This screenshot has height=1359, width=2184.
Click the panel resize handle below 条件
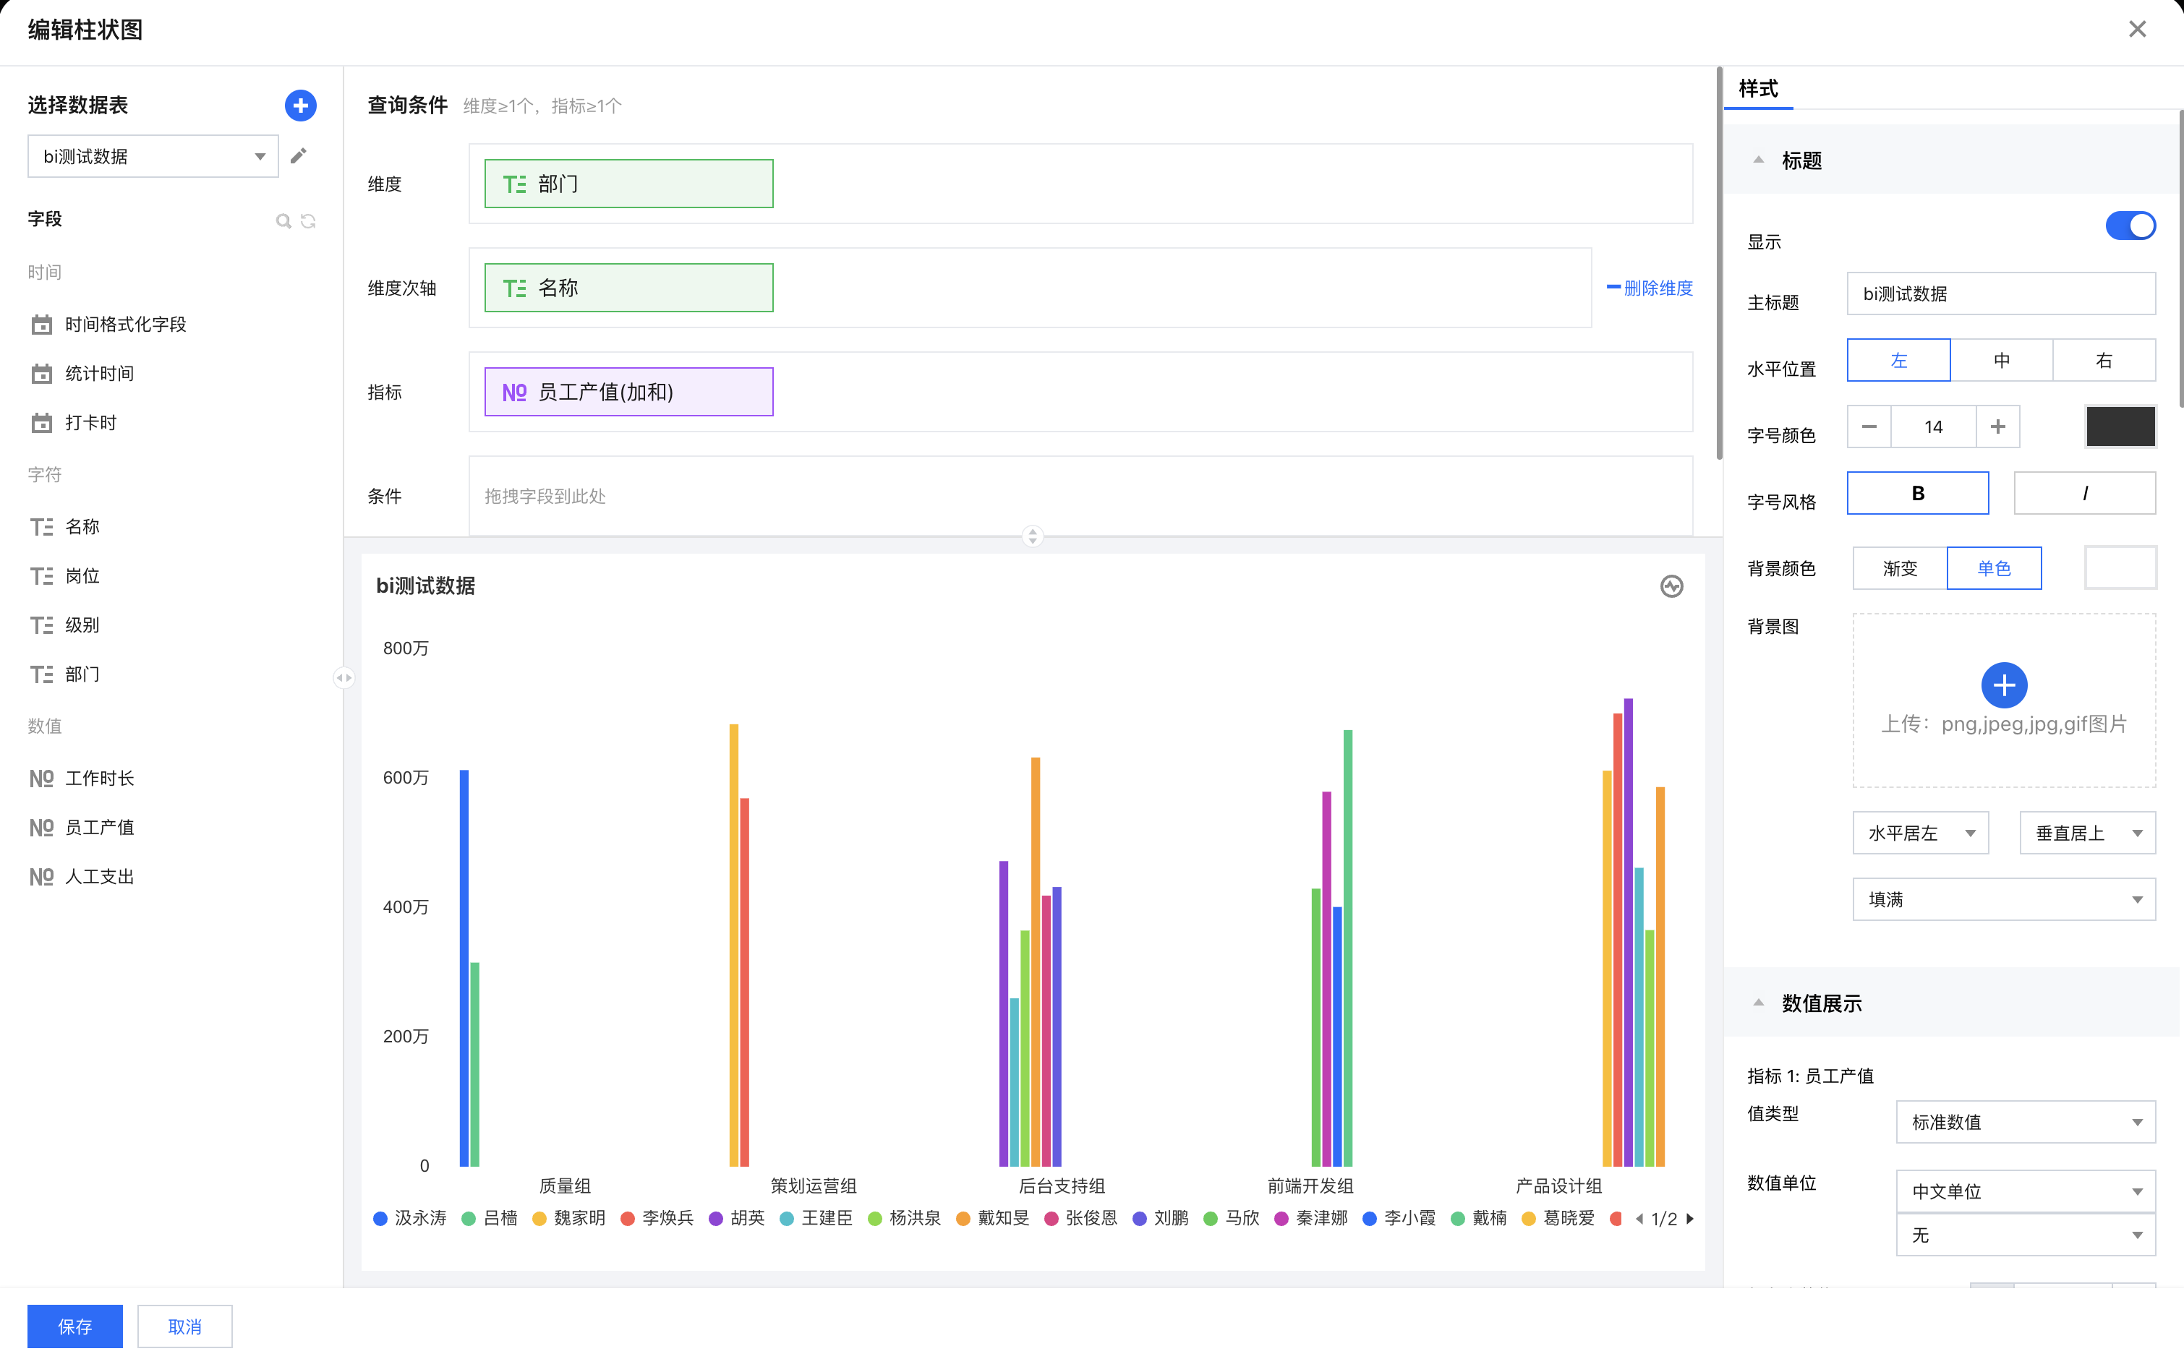[x=1032, y=536]
